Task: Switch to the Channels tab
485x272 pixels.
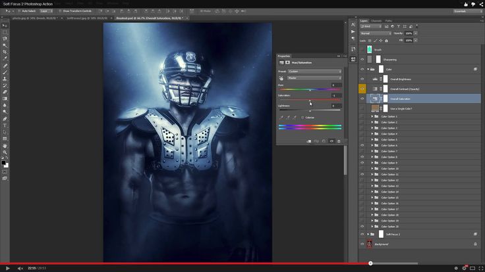Action: (x=376, y=20)
